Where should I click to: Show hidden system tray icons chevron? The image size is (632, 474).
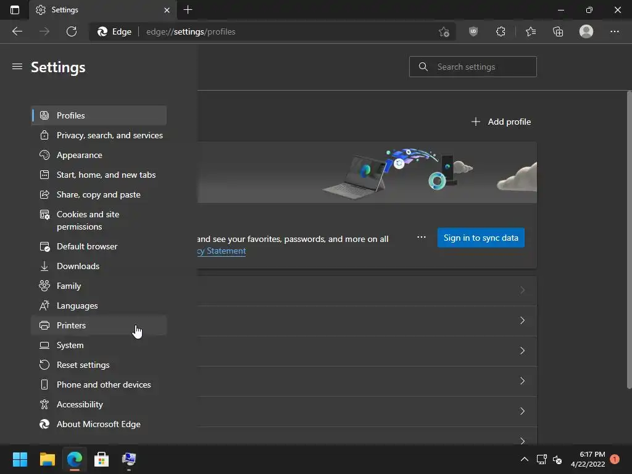point(525,459)
